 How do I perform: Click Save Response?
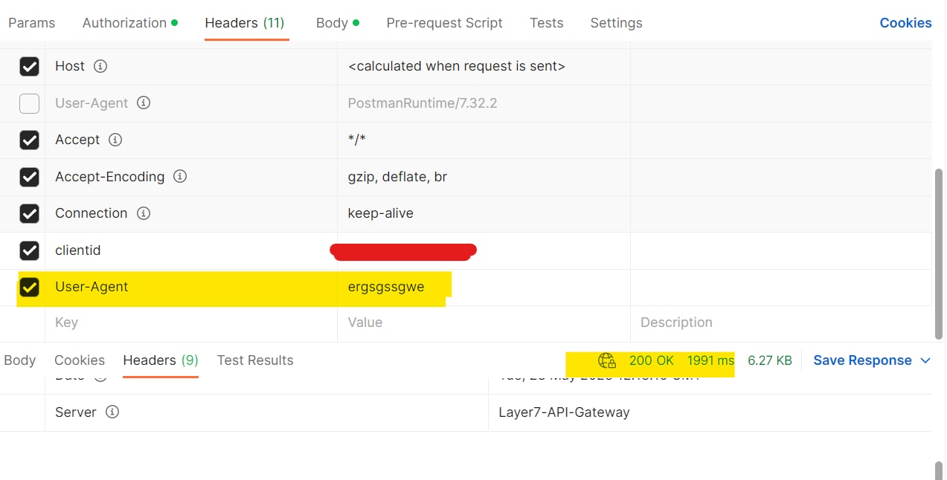pos(863,360)
